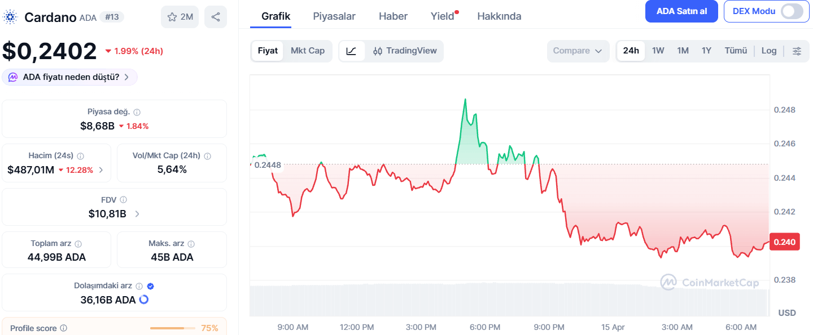The height and width of the screenshot is (335, 813).
Task: Open the Compare dropdown
Action: tap(578, 51)
